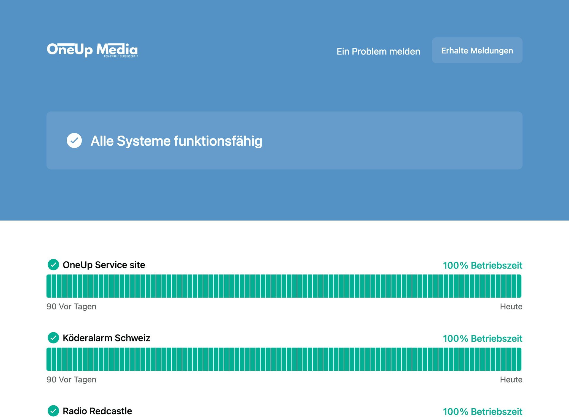Click the green checkmark next to Köderalarm Schweiz
Viewport: 569px width, 419px height.
(x=53, y=338)
